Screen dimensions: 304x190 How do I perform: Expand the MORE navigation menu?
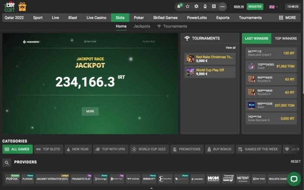coord(287,18)
